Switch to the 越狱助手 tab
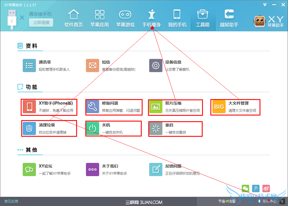This screenshot has height=206, width=288. click(229, 18)
